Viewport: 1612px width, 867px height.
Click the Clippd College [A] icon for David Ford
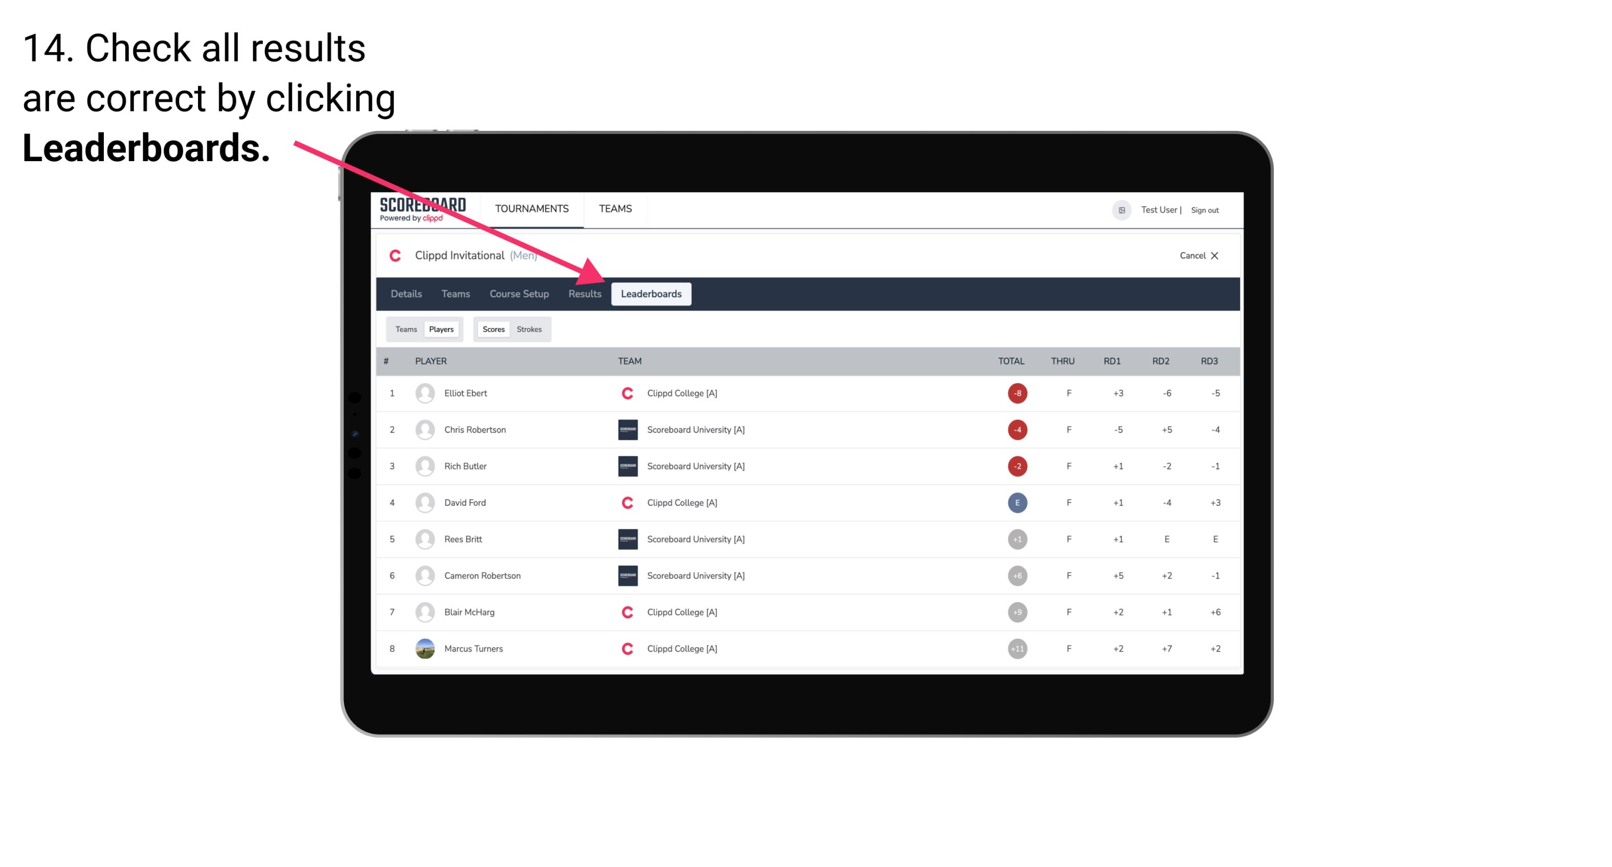pyautogui.click(x=626, y=502)
